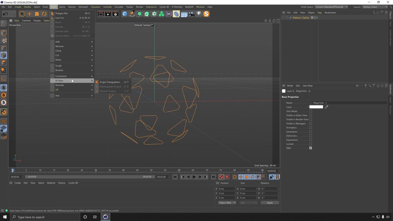The width and height of the screenshot is (393, 221).
Task: Click the Cube primitive icon
Action: tap(125, 14)
